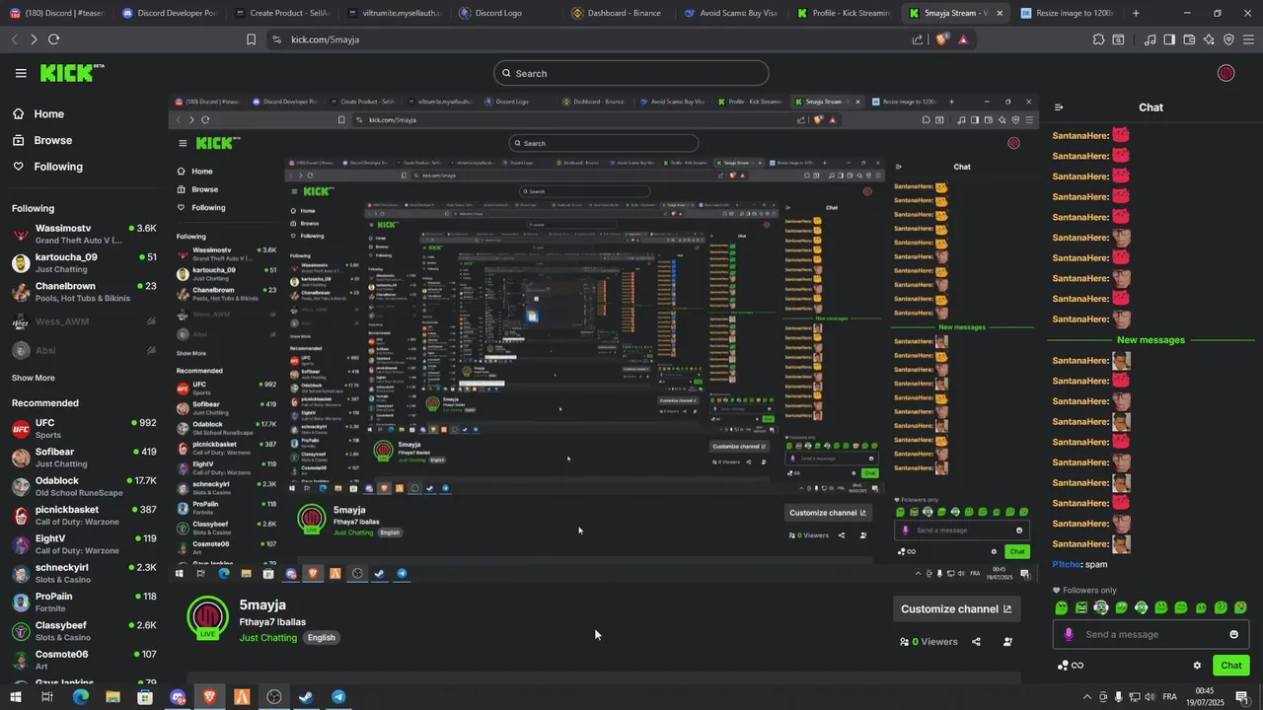Open the Kick hamburger menu
Screen dimensions: 1263x710
(x=21, y=73)
